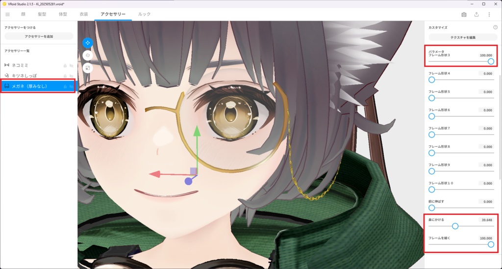This screenshot has height=269, width=502.
Task: Click テクスチャを編集 button
Action: (463, 37)
